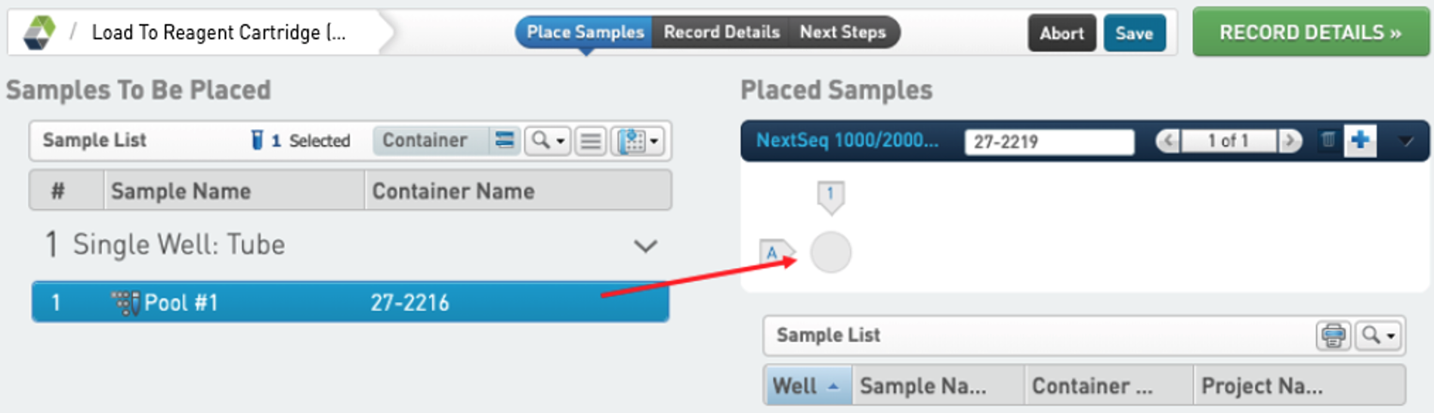
Task: Click the Place Samples tab
Action: point(585,32)
